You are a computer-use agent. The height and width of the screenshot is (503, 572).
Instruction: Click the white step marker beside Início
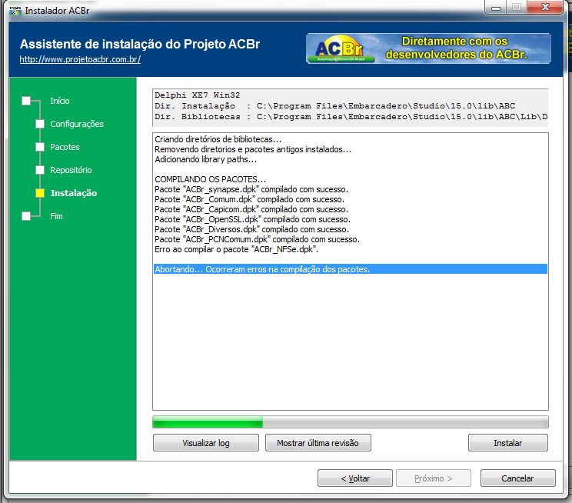26,101
